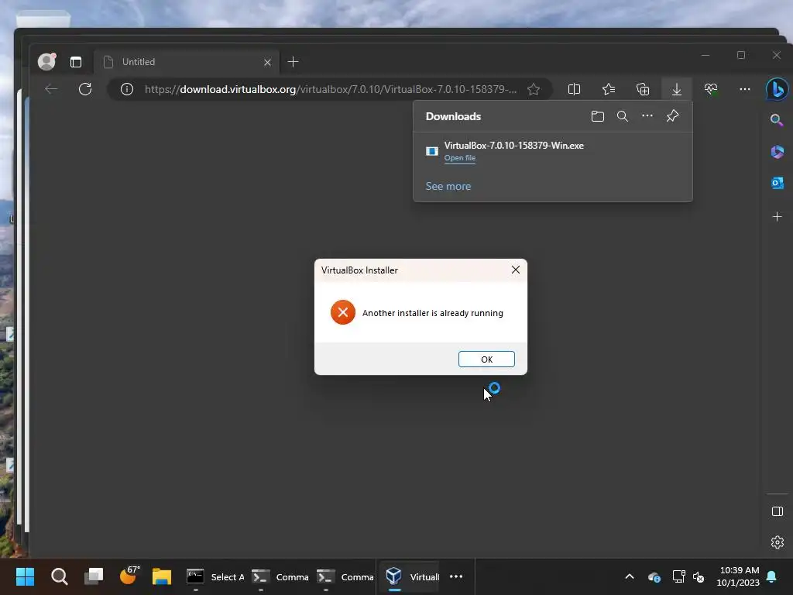Open a new tab with plus button
Screen dimensions: 793x595
[x=293, y=62]
